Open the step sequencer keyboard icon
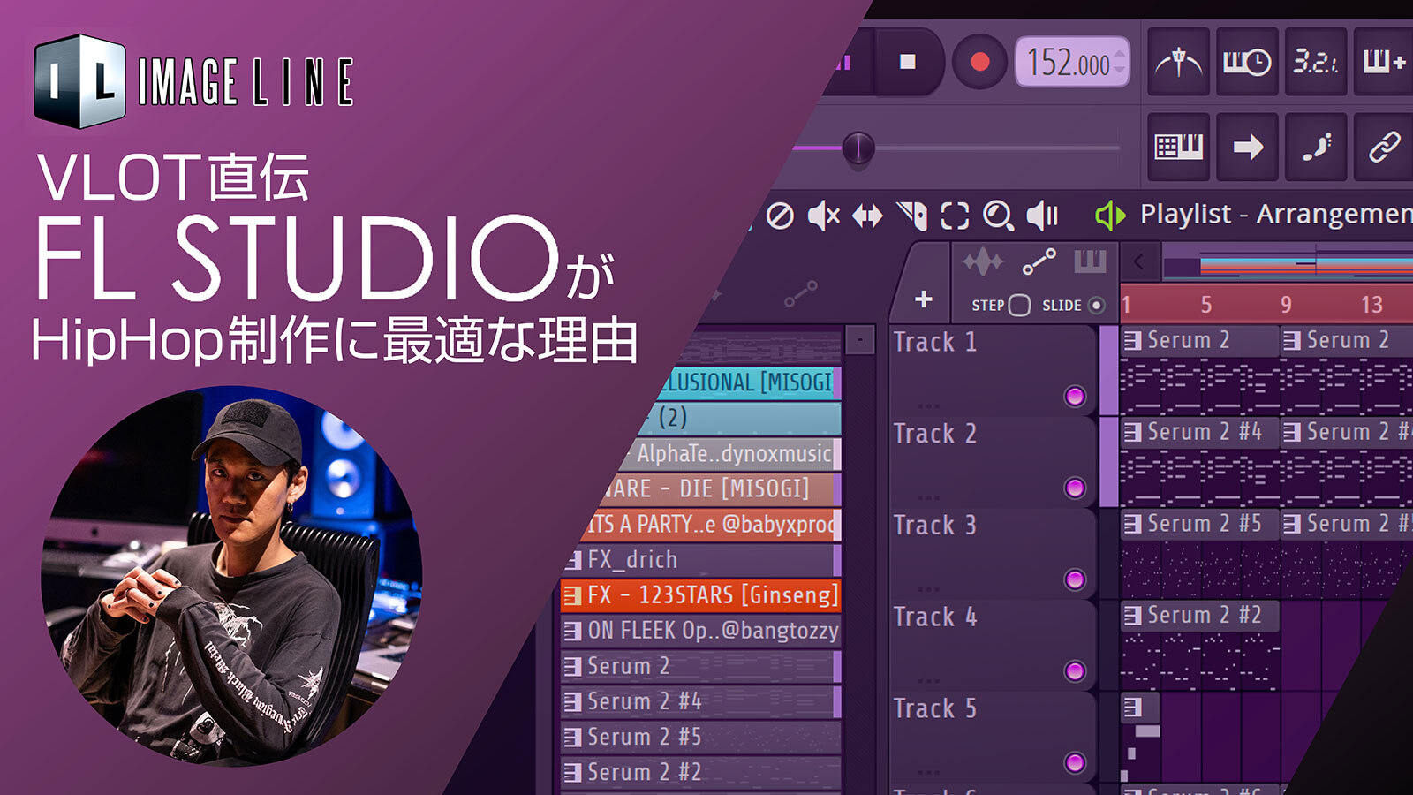The image size is (1413, 795). click(1179, 147)
